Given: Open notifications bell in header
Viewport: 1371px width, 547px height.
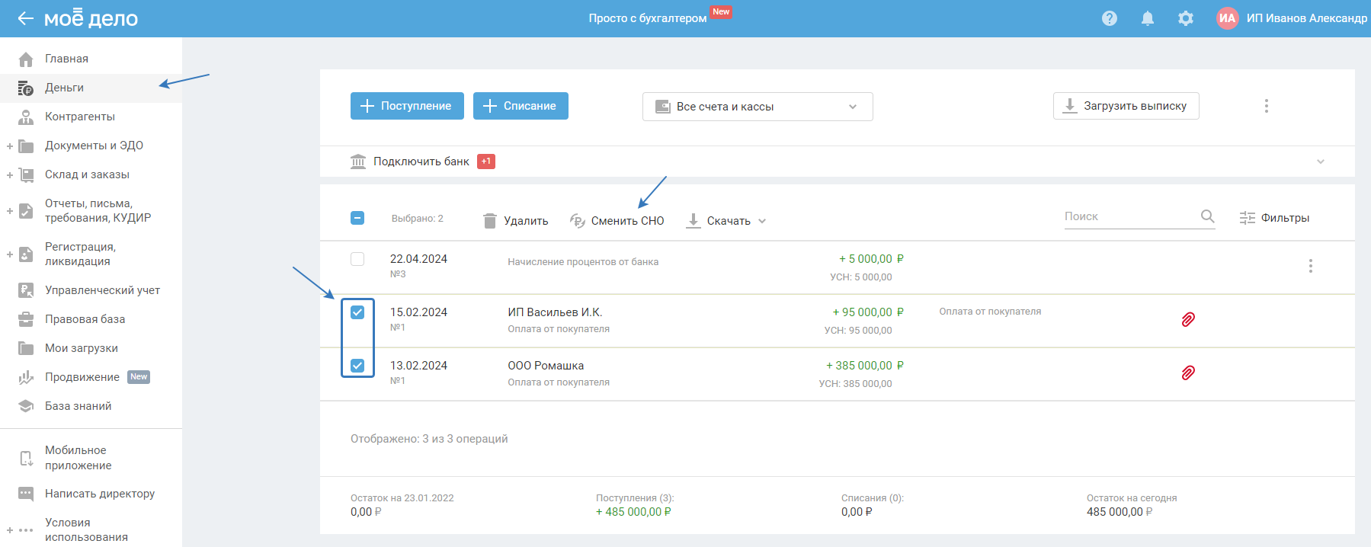Looking at the screenshot, I should [x=1147, y=18].
